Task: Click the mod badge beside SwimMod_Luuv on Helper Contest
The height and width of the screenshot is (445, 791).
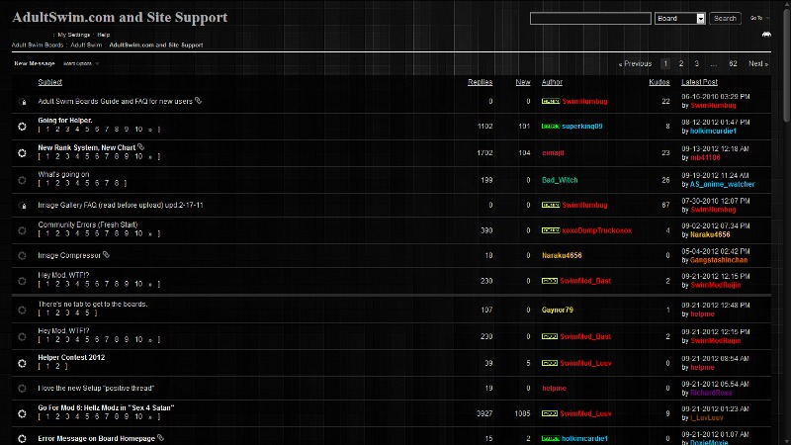Action: pos(550,363)
